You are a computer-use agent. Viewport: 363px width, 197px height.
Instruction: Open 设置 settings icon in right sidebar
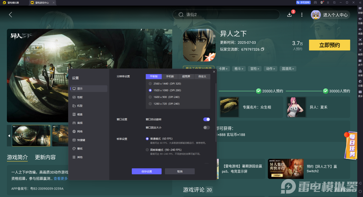(x=360, y=83)
